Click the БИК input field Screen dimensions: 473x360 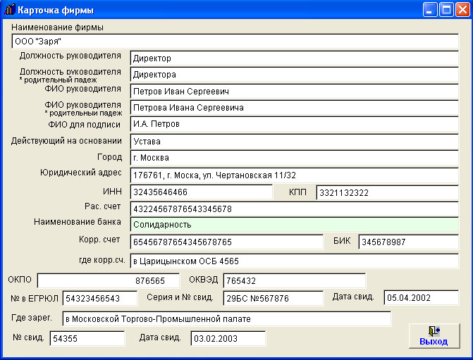click(408, 242)
